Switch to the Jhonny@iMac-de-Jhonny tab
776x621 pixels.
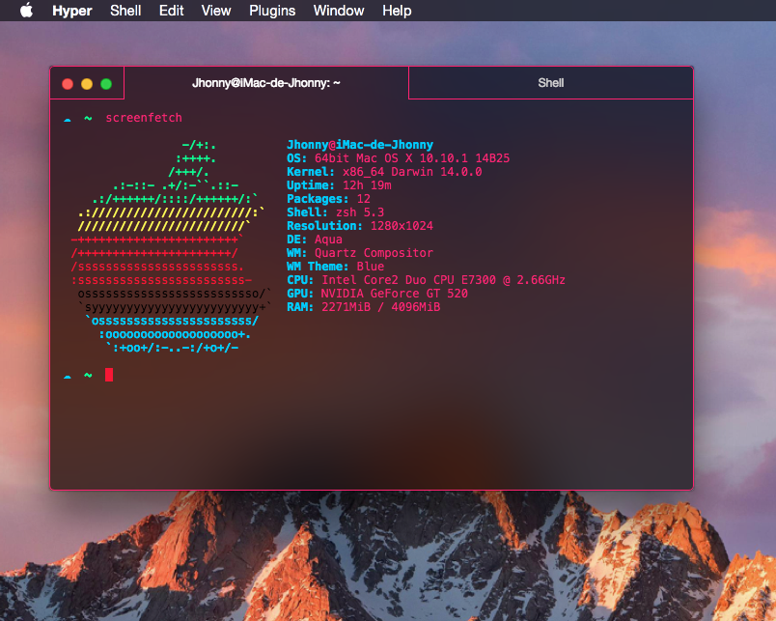coord(266,83)
